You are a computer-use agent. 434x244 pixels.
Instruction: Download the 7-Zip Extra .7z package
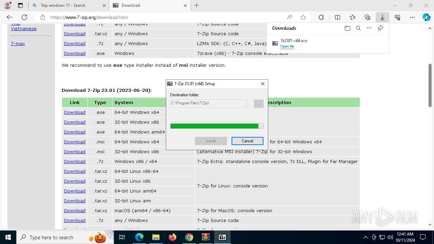[75, 161]
